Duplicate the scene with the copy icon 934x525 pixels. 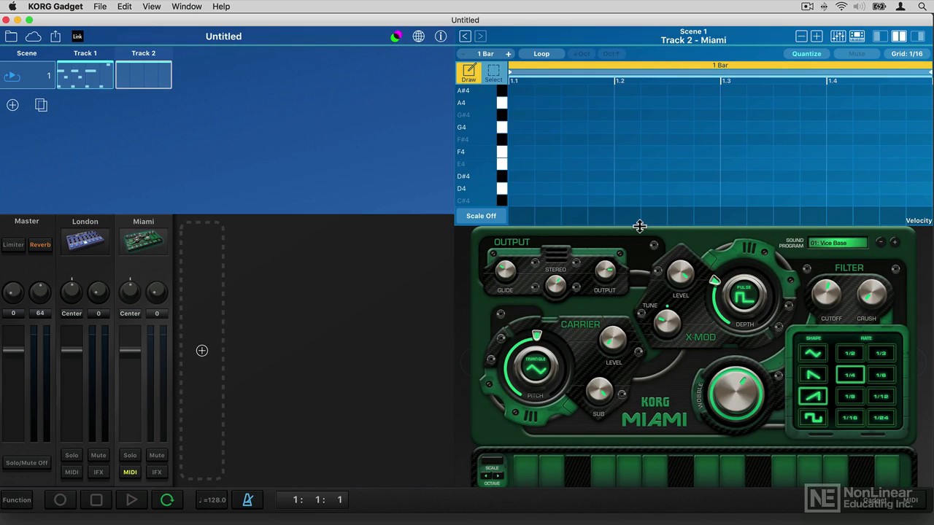click(x=41, y=105)
